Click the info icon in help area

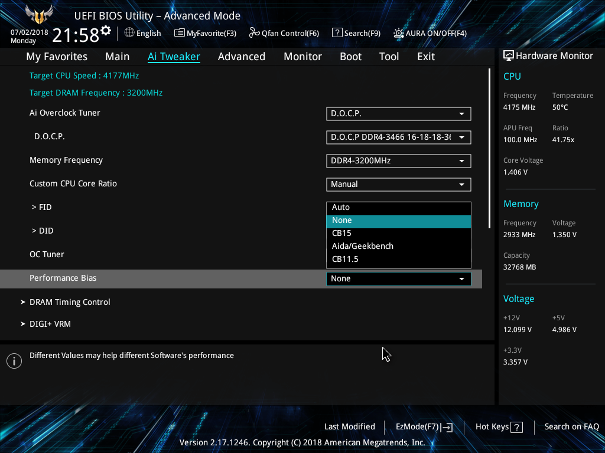click(x=14, y=361)
